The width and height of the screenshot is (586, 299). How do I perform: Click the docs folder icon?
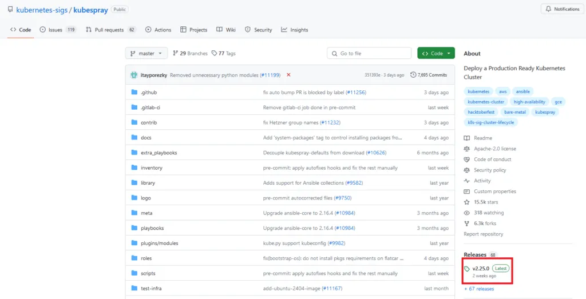pyautogui.click(x=134, y=137)
